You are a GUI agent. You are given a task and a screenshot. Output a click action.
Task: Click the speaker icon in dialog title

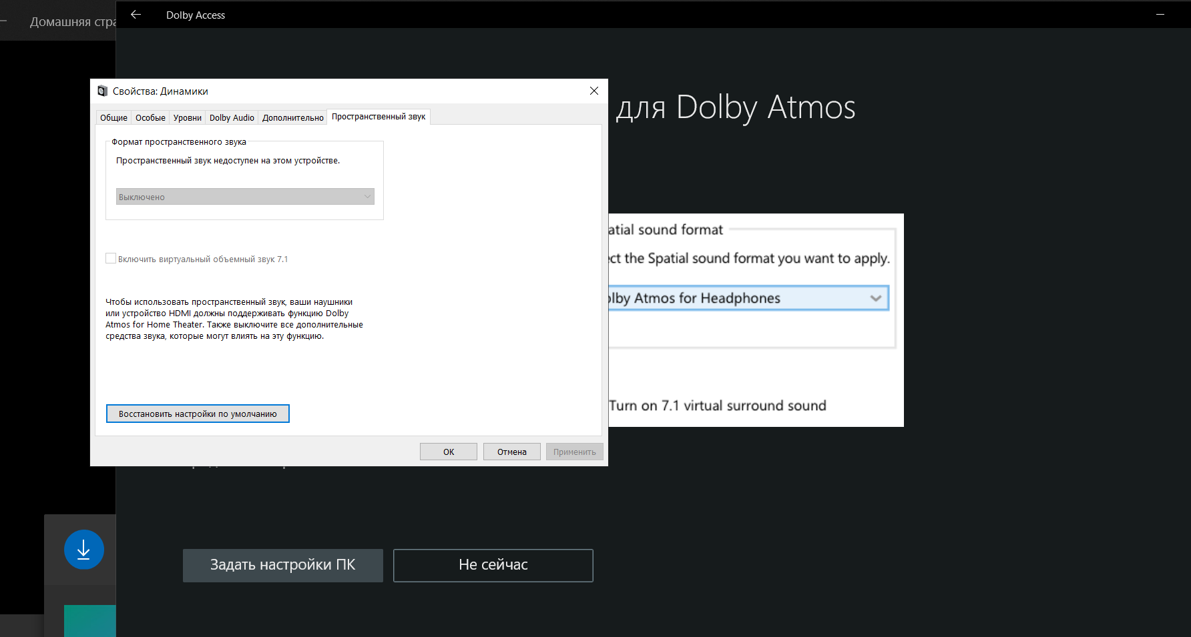(102, 91)
